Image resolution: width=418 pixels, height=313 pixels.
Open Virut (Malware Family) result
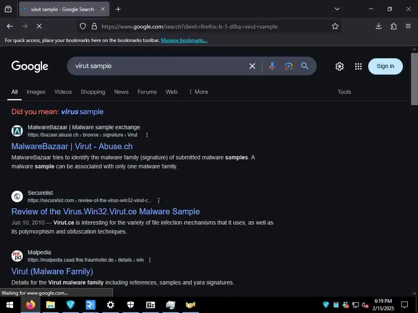(x=52, y=271)
